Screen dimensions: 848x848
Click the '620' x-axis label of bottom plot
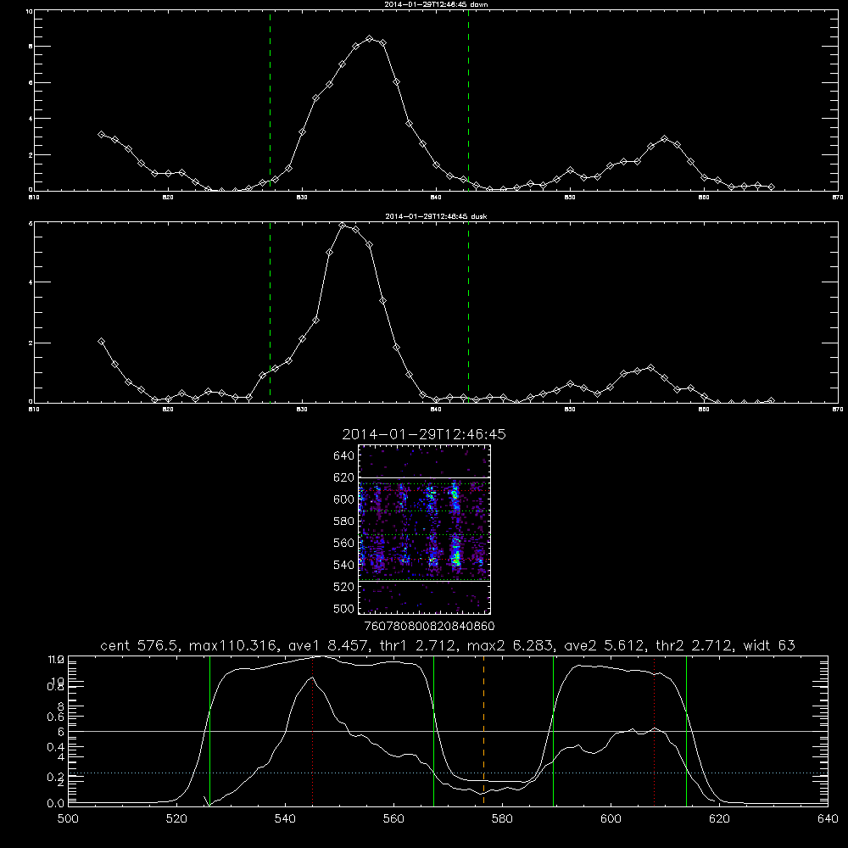[719, 818]
